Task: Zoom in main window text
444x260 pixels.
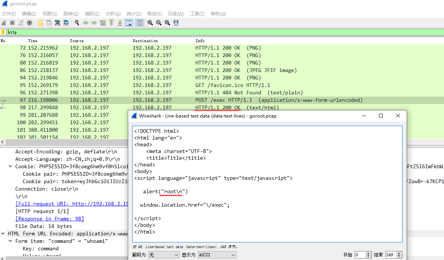Action: [150, 23]
